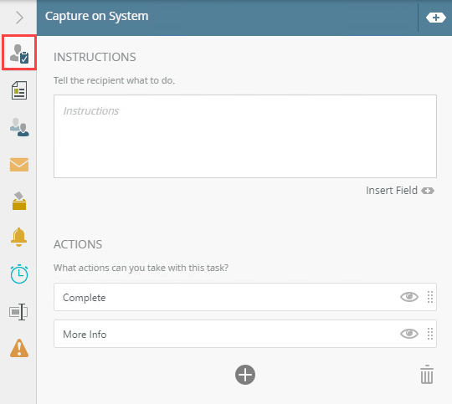Select the Recipients people icon

(19, 127)
